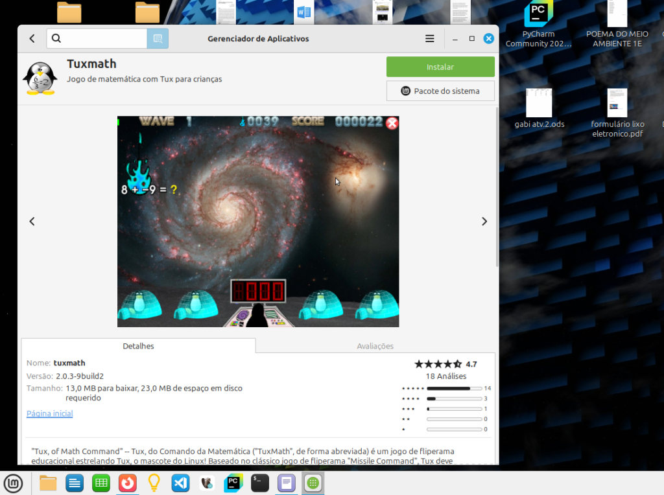Open the Terminal from the taskbar

(259, 483)
